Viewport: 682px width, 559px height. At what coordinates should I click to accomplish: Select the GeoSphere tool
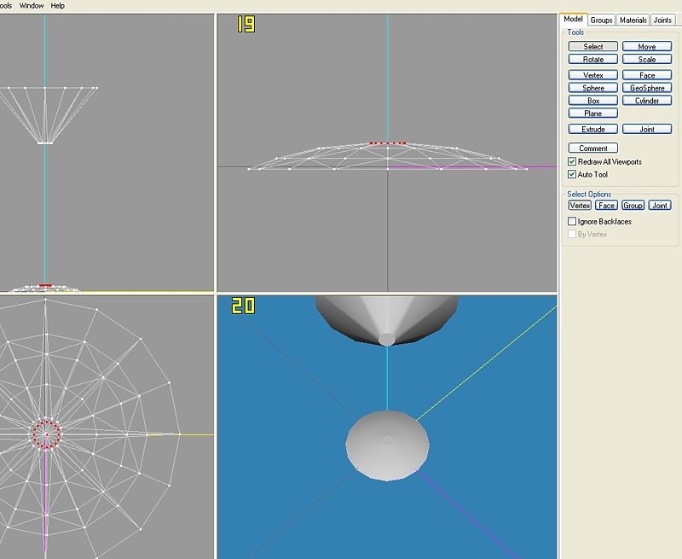647,88
